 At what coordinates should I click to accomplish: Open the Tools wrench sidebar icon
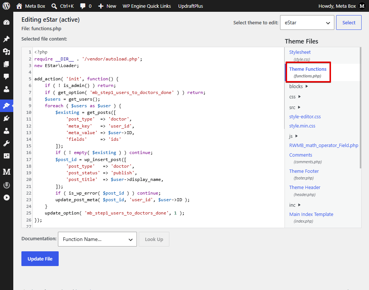point(6,143)
